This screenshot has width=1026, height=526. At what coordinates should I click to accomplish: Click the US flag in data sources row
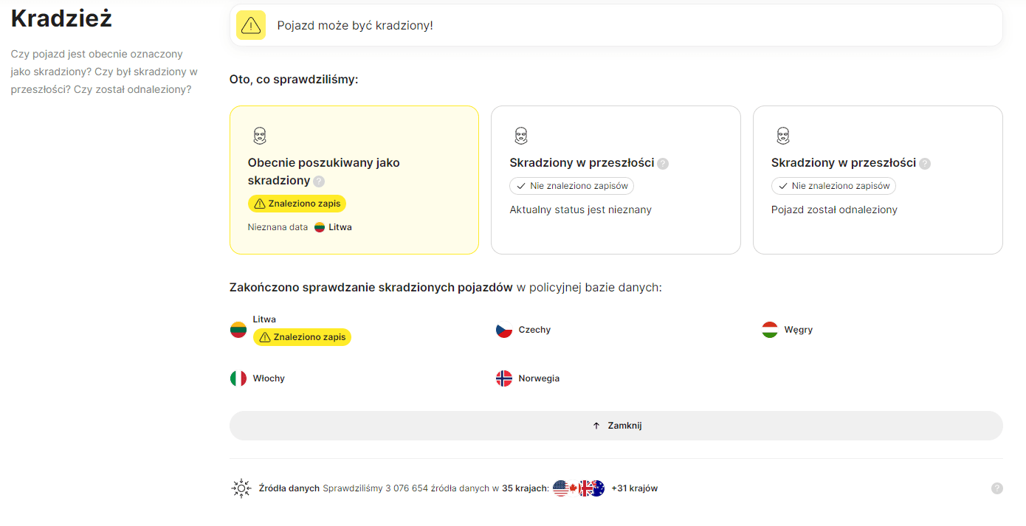[x=561, y=488]
